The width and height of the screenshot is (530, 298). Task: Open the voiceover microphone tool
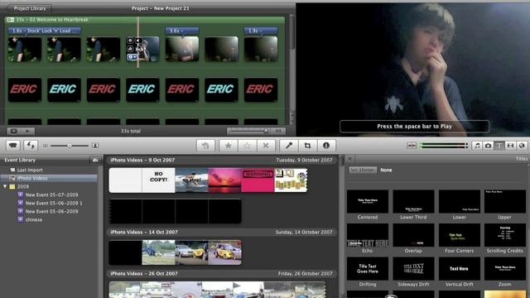[x=289, y=146]
